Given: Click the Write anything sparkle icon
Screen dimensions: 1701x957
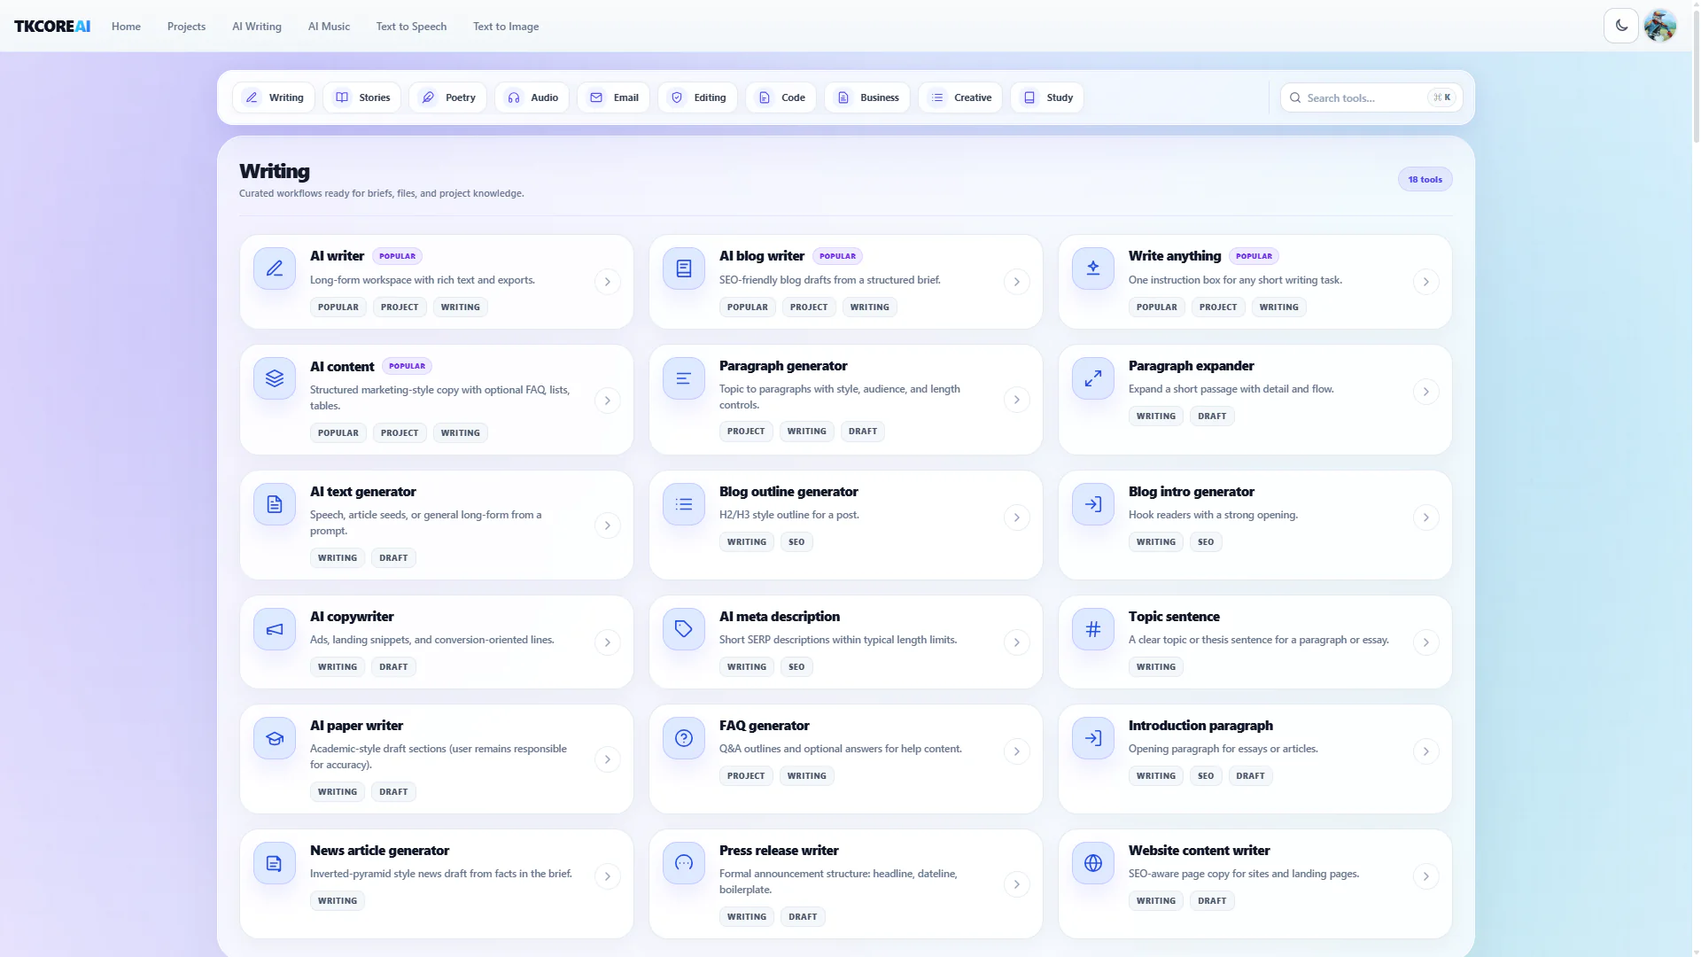Looking at the screenshot, I should (x=1093, y=268).
